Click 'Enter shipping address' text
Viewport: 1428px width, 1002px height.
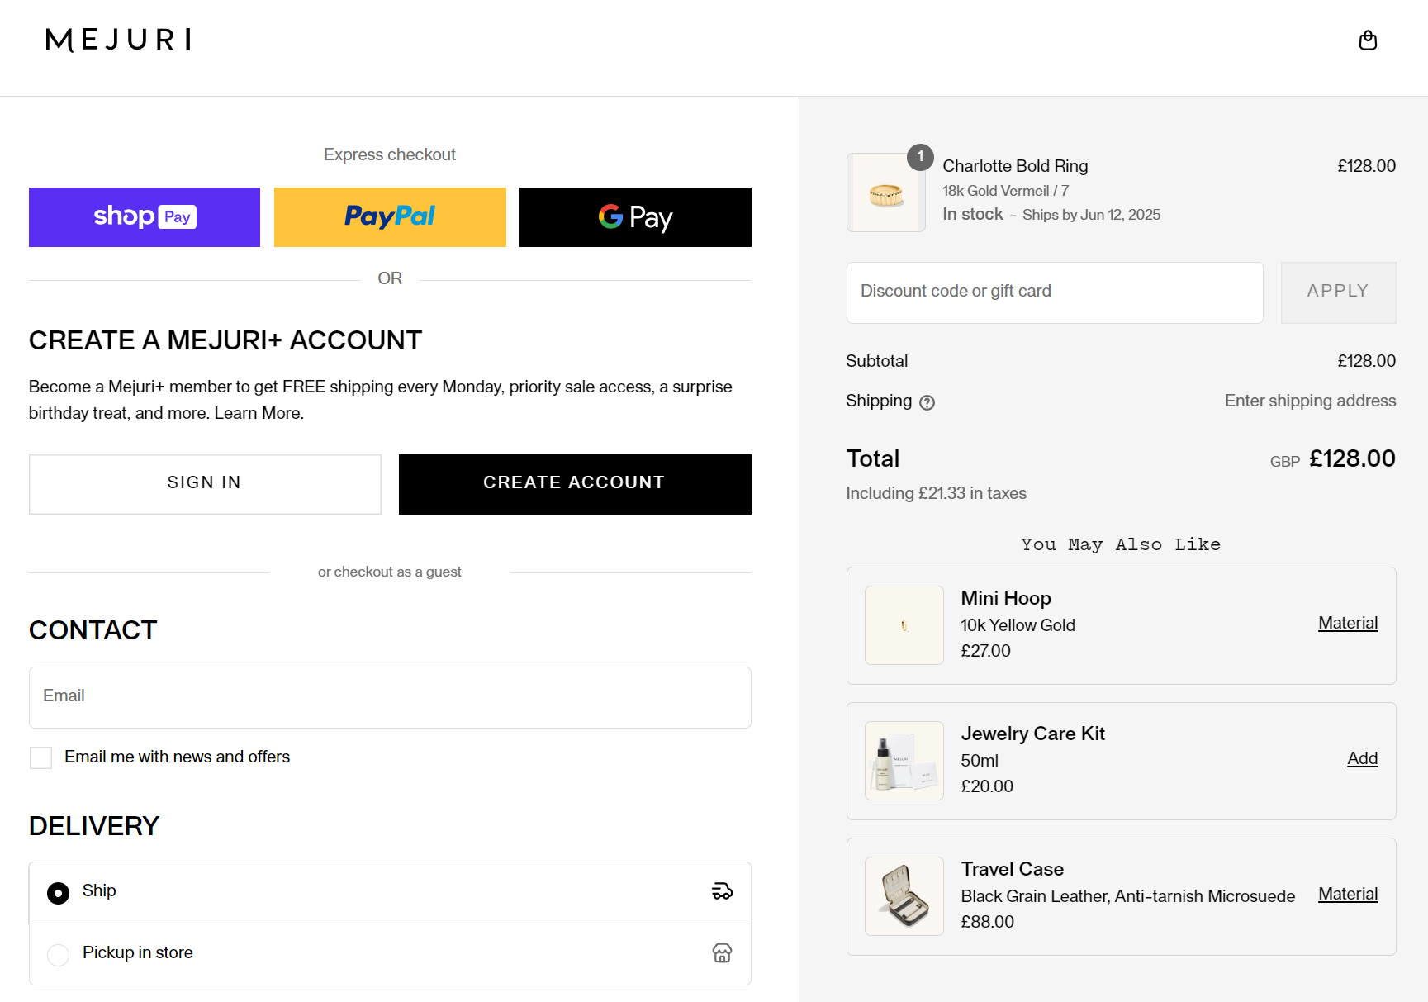tap(1310, 401)
